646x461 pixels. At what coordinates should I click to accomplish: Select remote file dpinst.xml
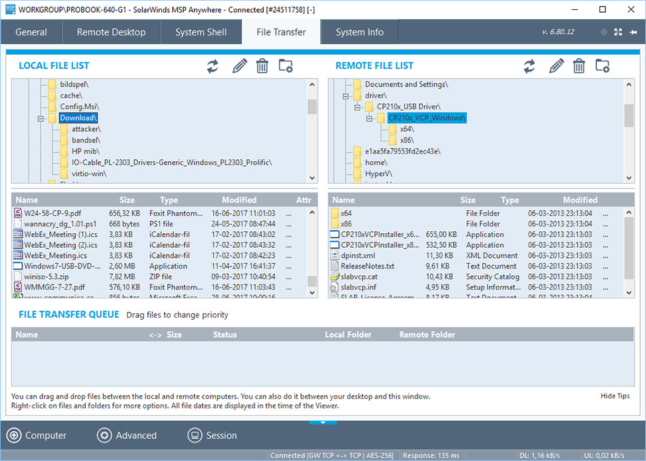358,255
